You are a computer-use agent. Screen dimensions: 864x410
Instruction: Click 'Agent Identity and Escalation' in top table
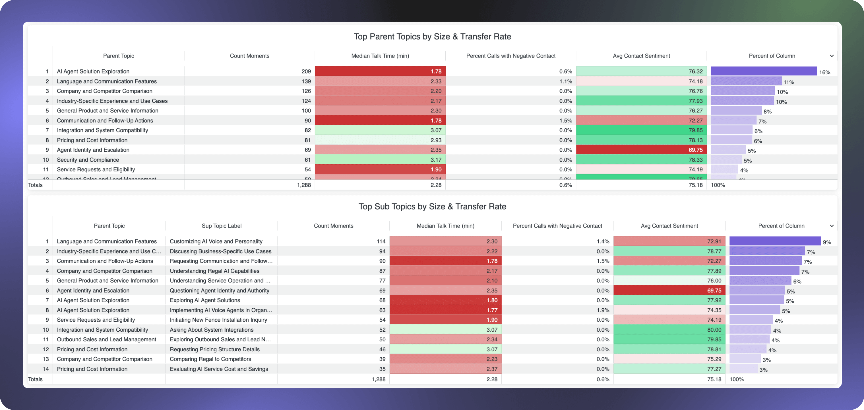(93, 150)
